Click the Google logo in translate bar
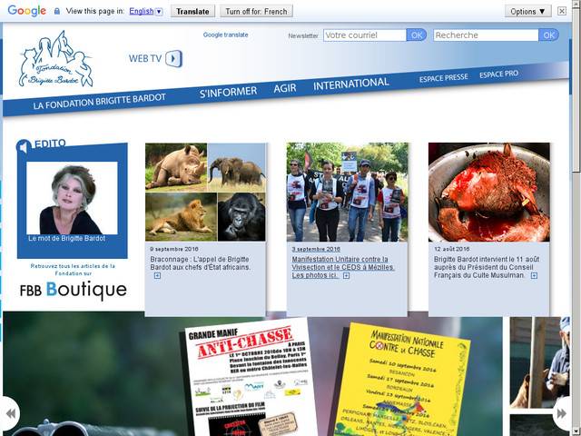The width and height of the screenshot is (581, 436). 26,11
